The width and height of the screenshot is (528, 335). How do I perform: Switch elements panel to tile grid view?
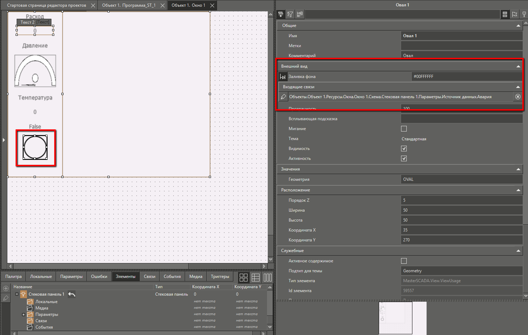[244, 277]
